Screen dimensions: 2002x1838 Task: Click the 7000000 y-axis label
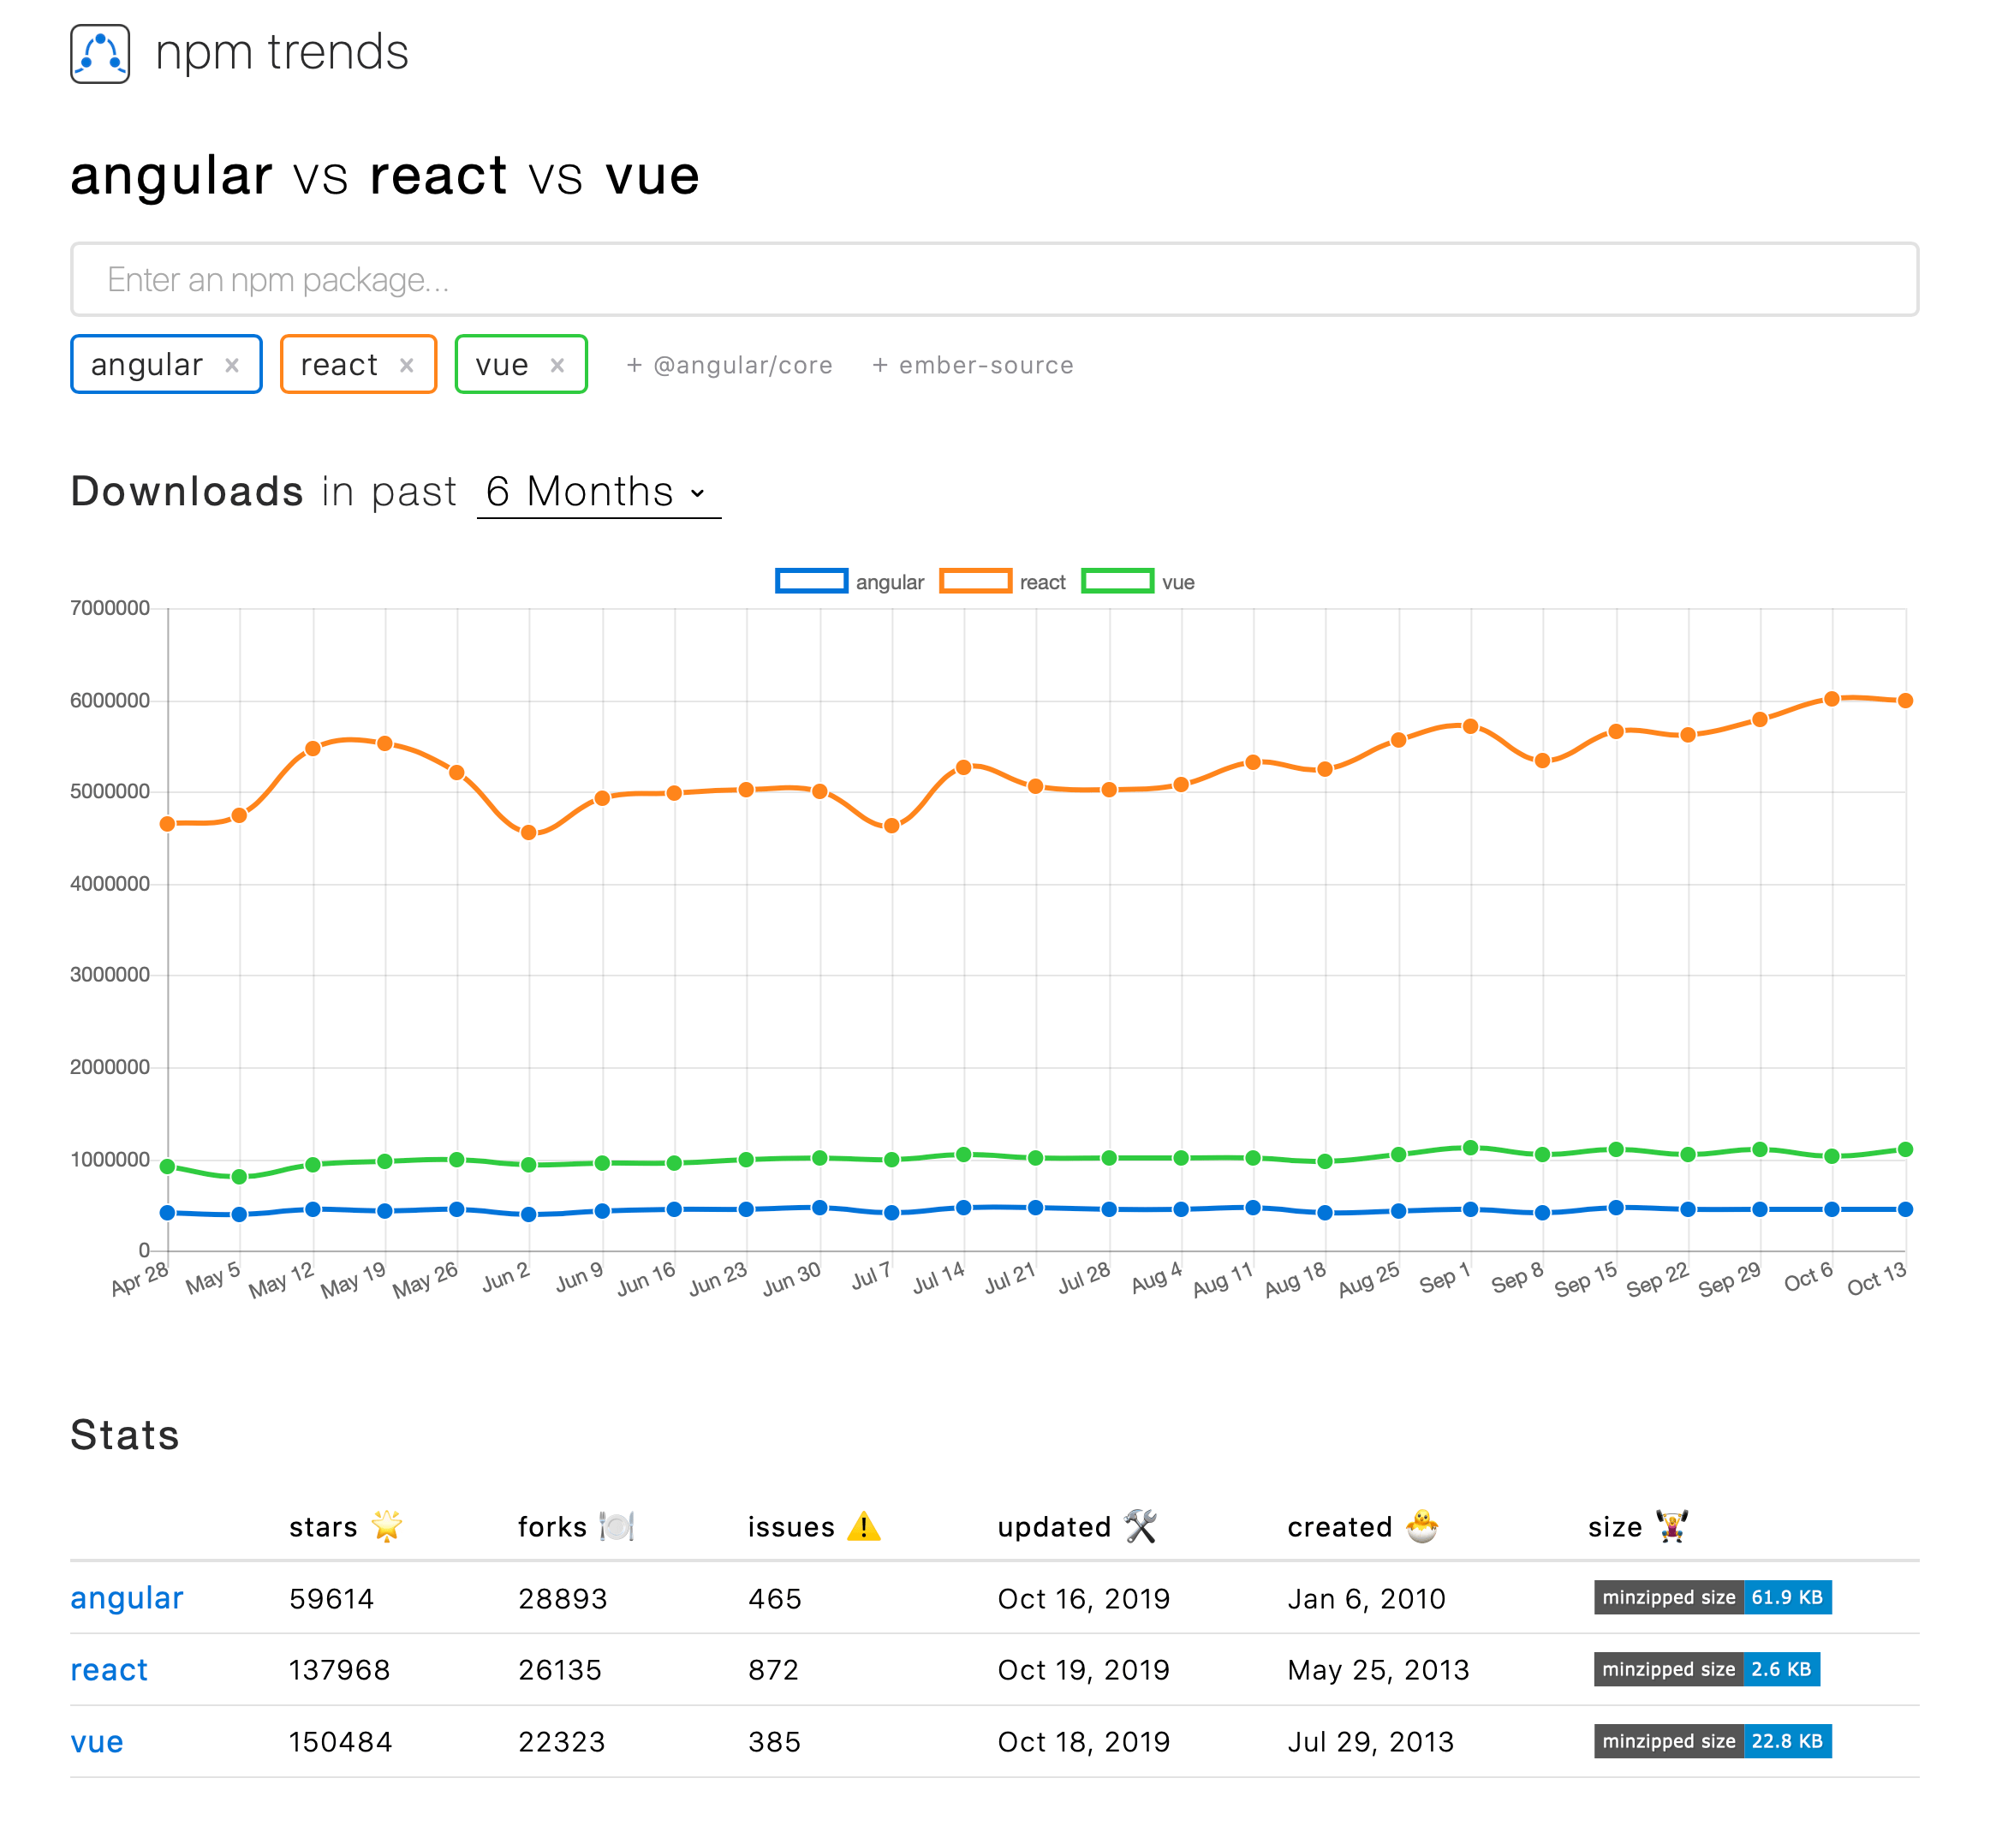110,608
